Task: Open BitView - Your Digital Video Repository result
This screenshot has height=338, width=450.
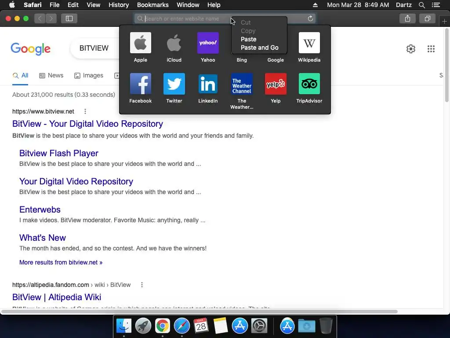Action: tap(87, 124)
